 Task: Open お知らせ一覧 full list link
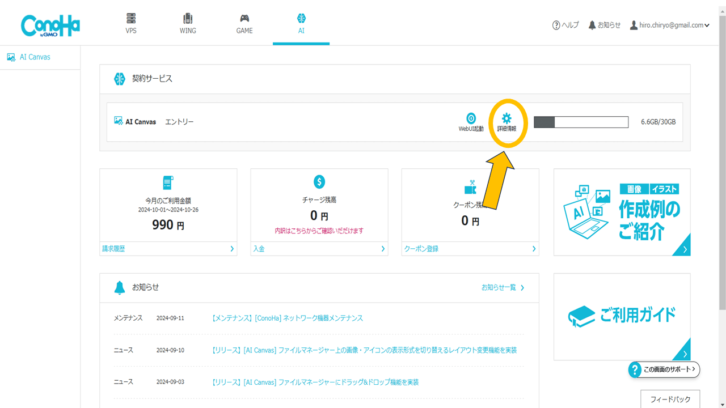[x=503, y=287]
